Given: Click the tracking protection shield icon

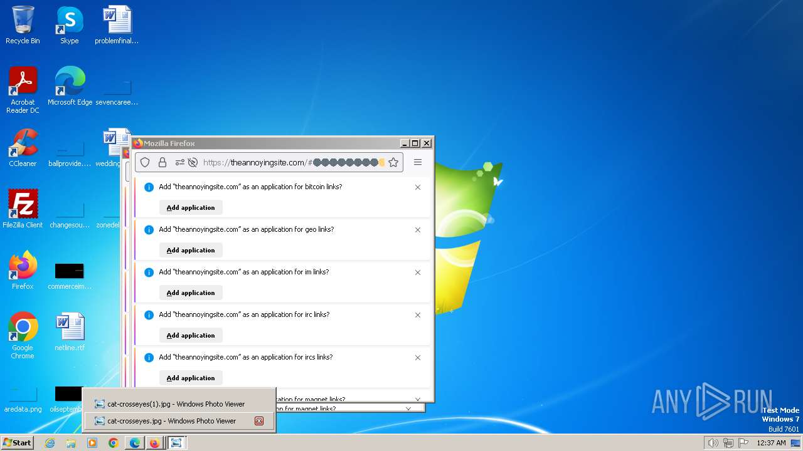Looking at the screenshot, I should (x=145, y=162).
